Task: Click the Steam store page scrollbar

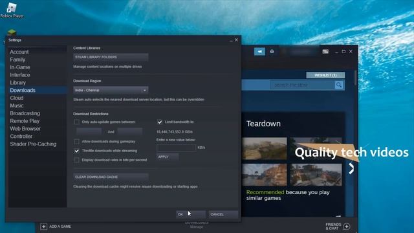Action: 355,78
